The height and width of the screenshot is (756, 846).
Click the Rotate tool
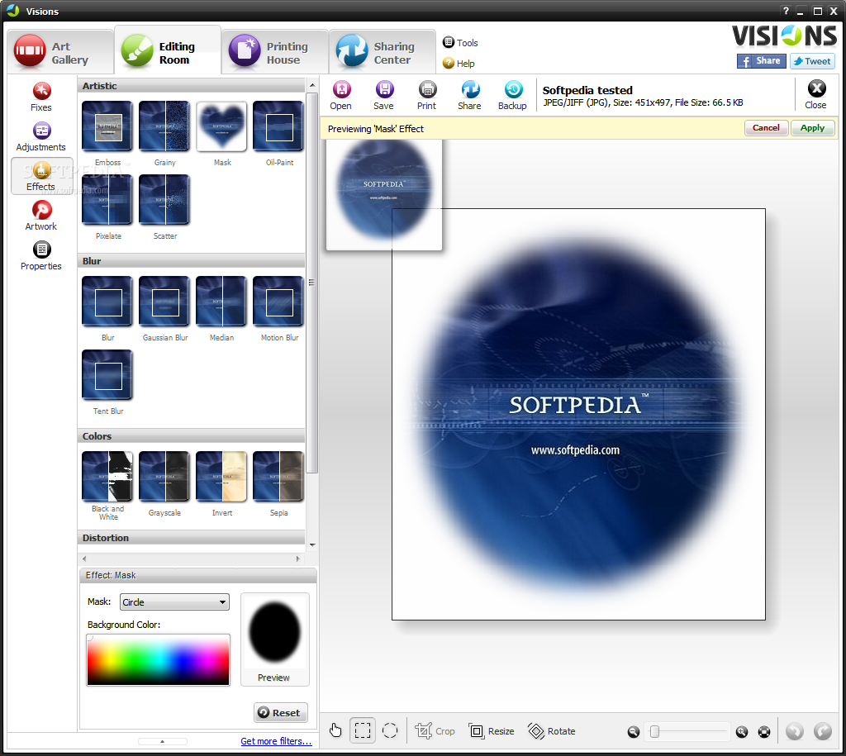(551, 731)
